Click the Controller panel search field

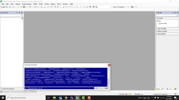pyautogui.click(x=166, y=16)
